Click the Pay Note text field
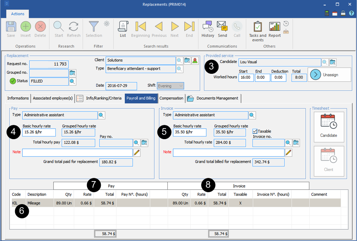The height and width of the screenshot is (241, 357). click(x=77, y=153)
